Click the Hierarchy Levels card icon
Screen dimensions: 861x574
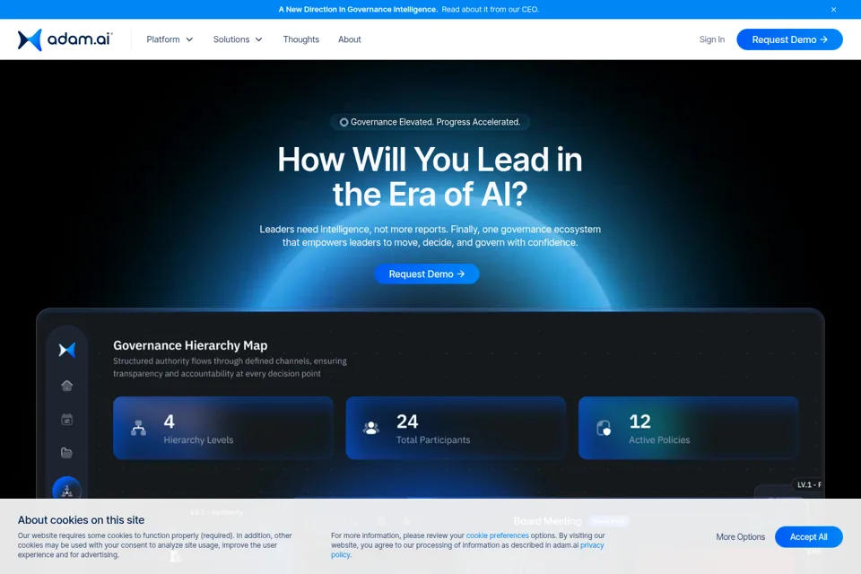tap(138, 428)
